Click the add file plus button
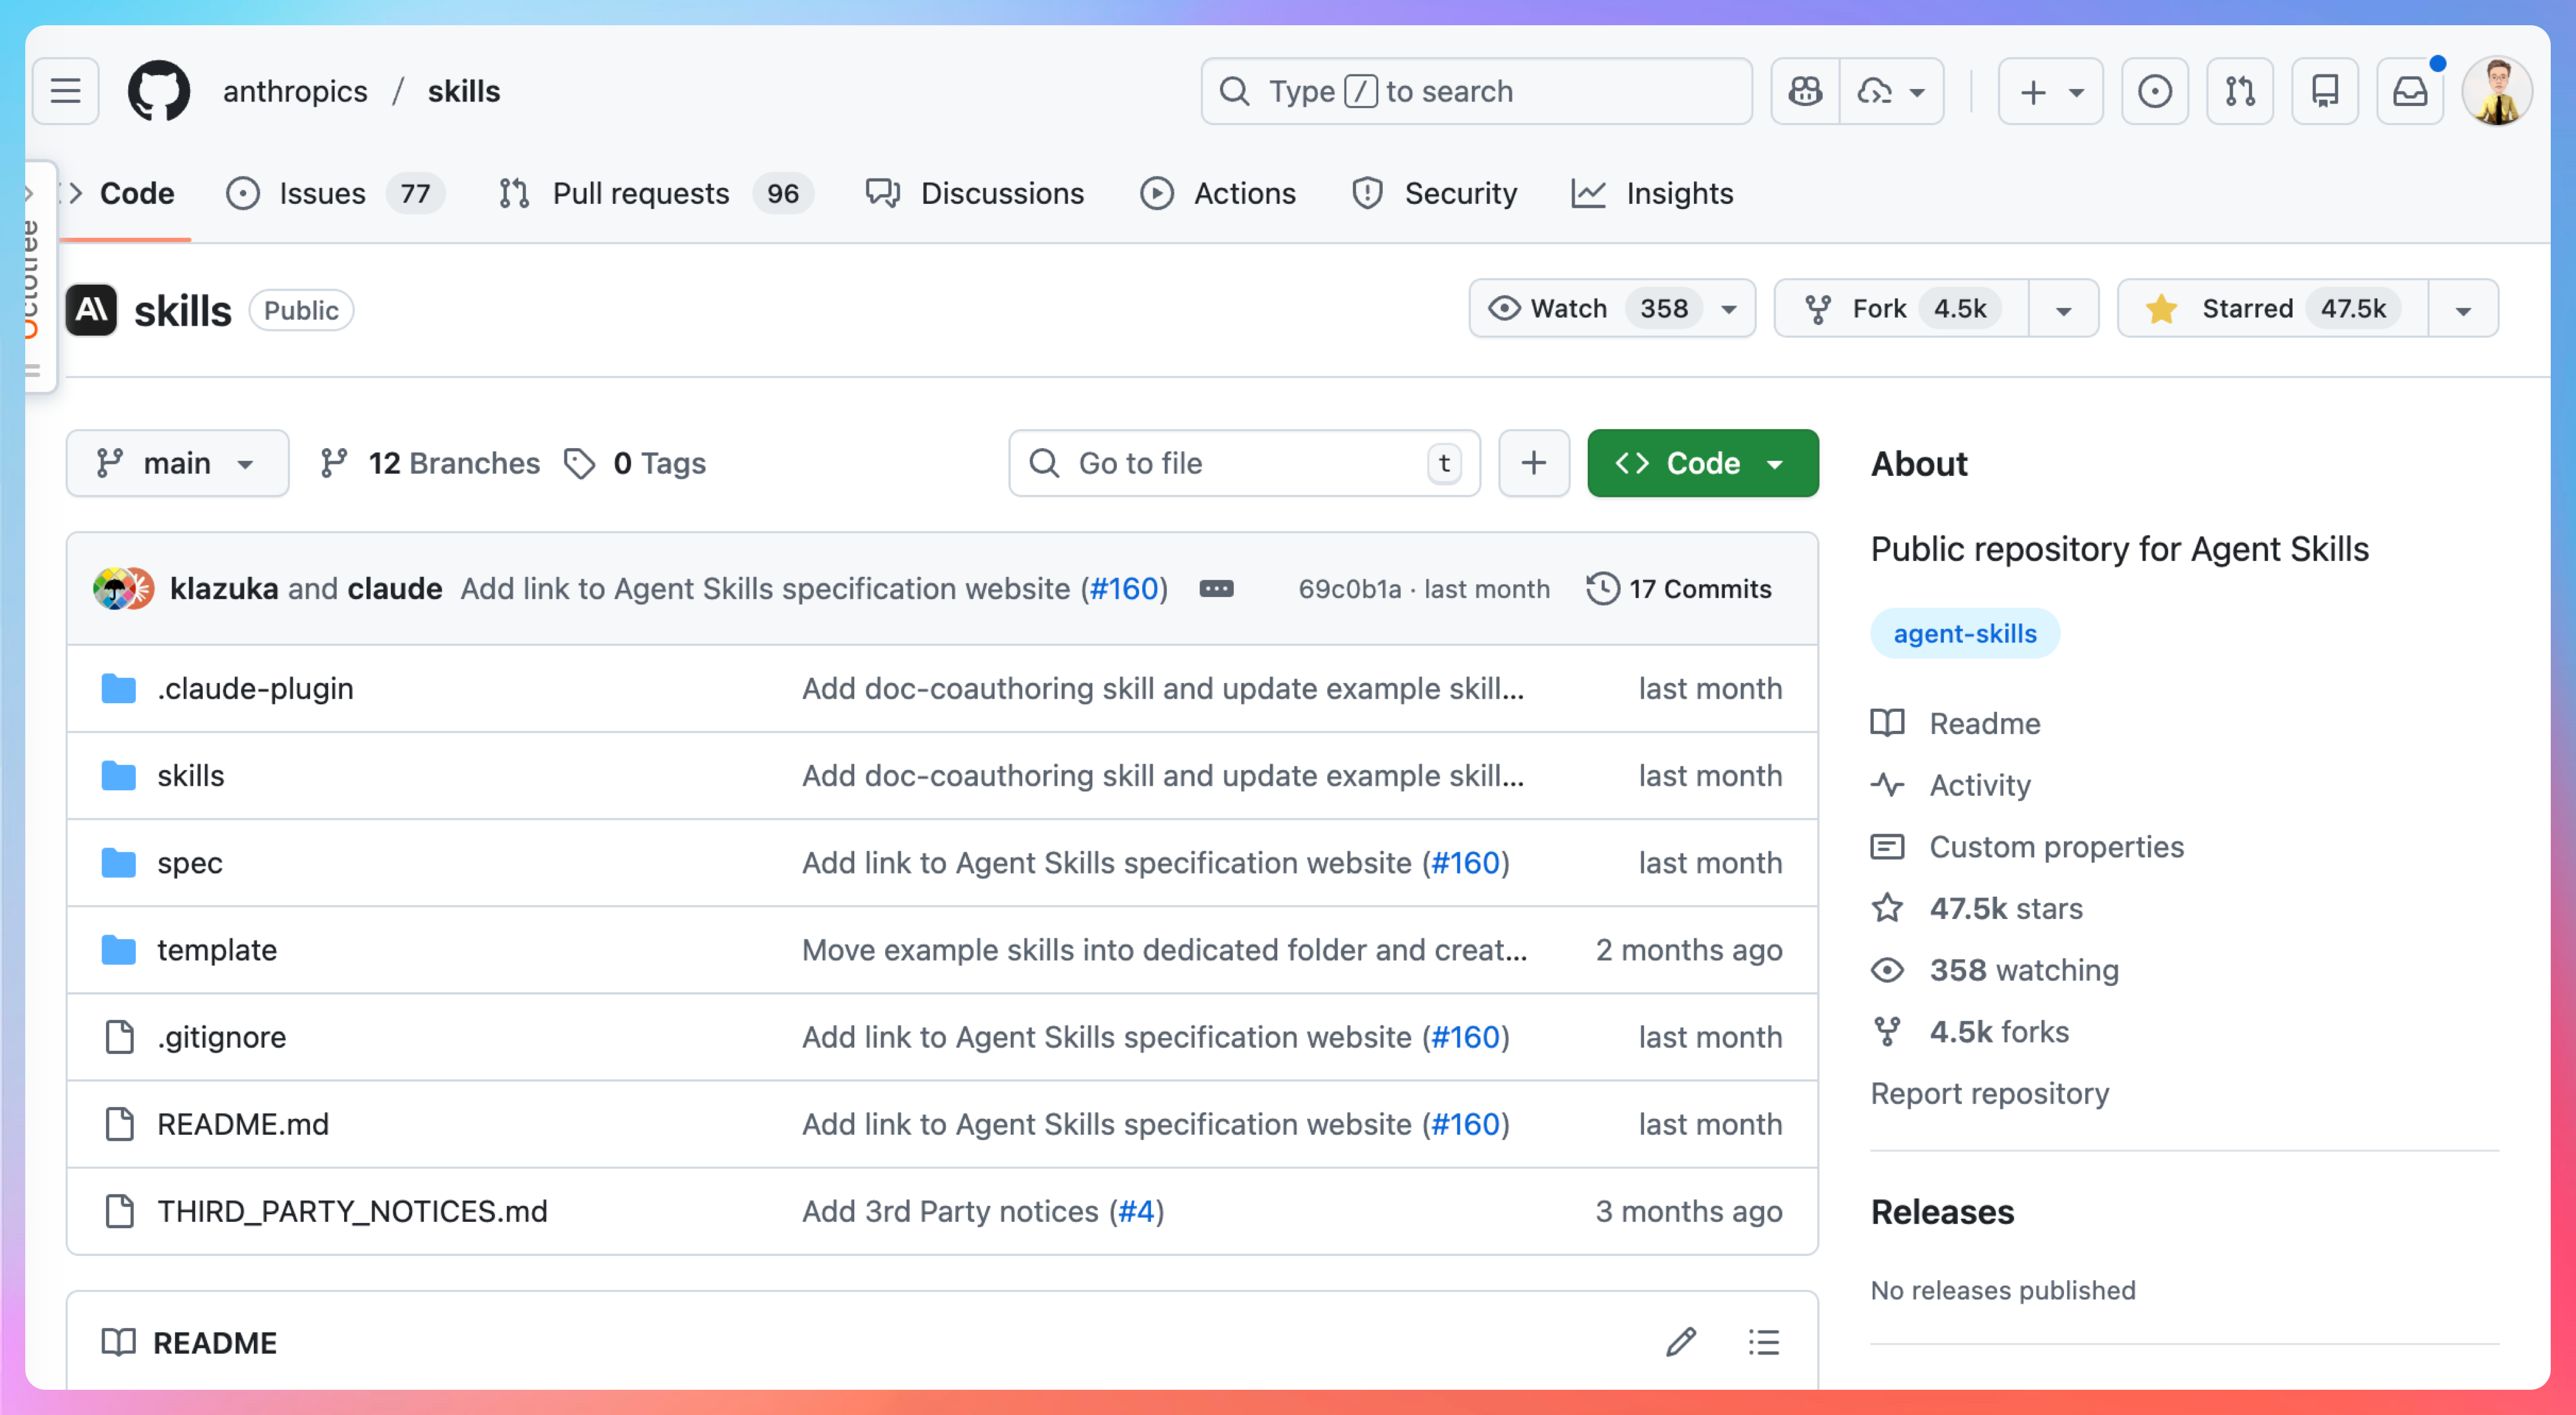The height and width of the screenshot is (1415, 2576). (x=1533, y=463)
